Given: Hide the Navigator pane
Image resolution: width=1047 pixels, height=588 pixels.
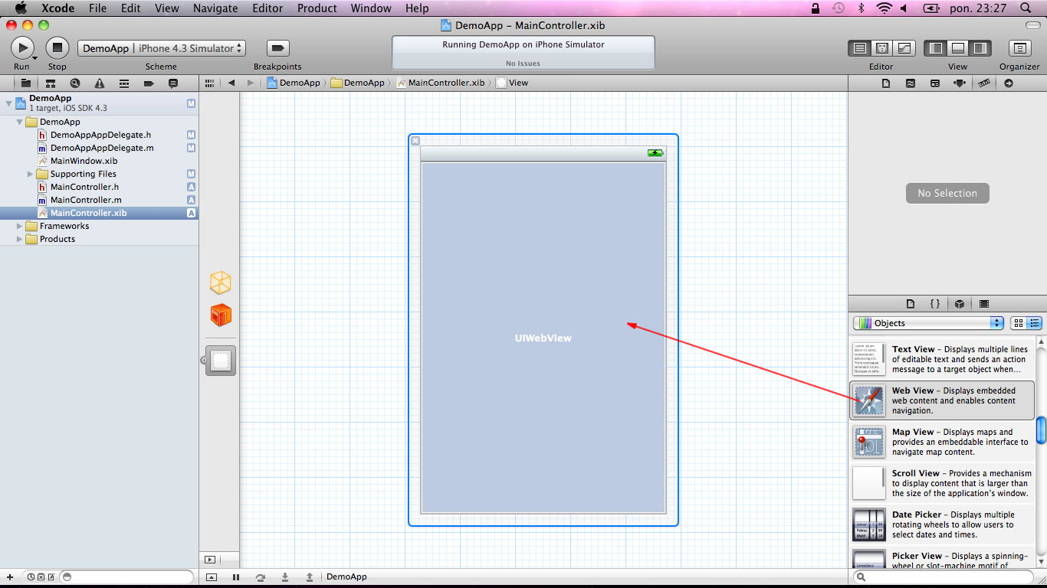Looking at the screenshot, I should point(936,48).
